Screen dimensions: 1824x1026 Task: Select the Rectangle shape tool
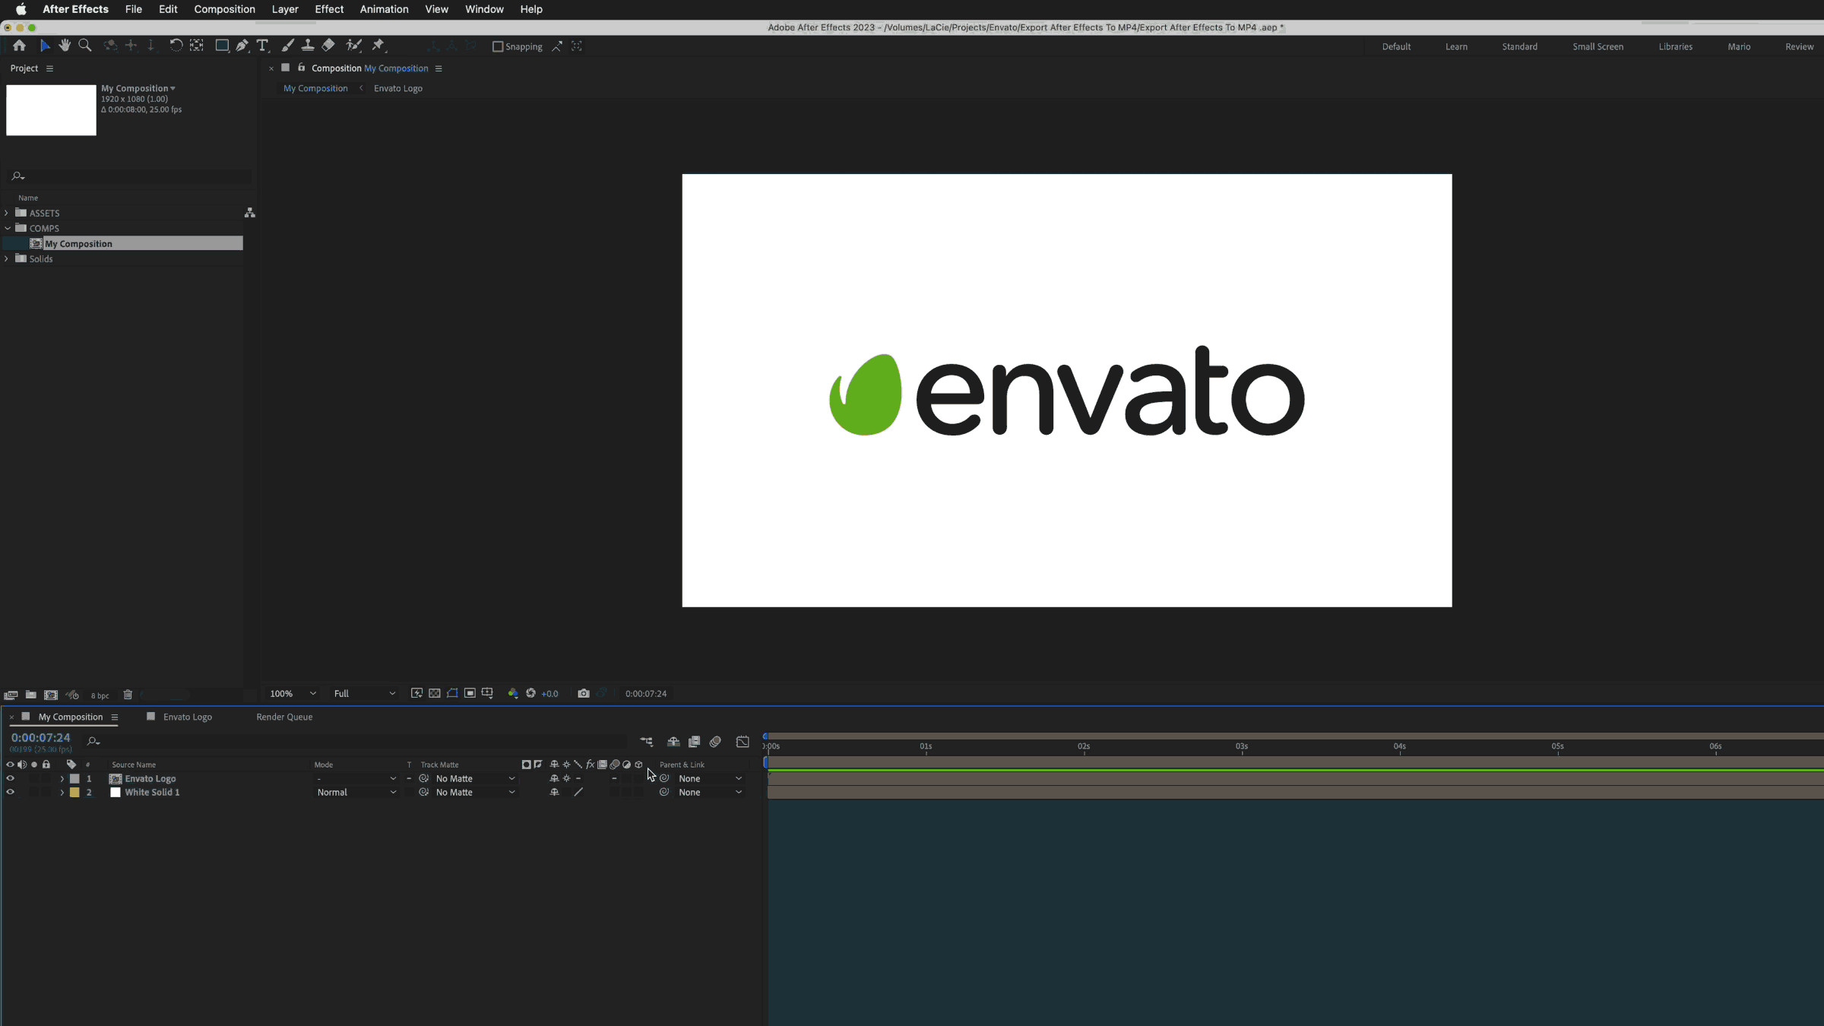coord(222,46)
